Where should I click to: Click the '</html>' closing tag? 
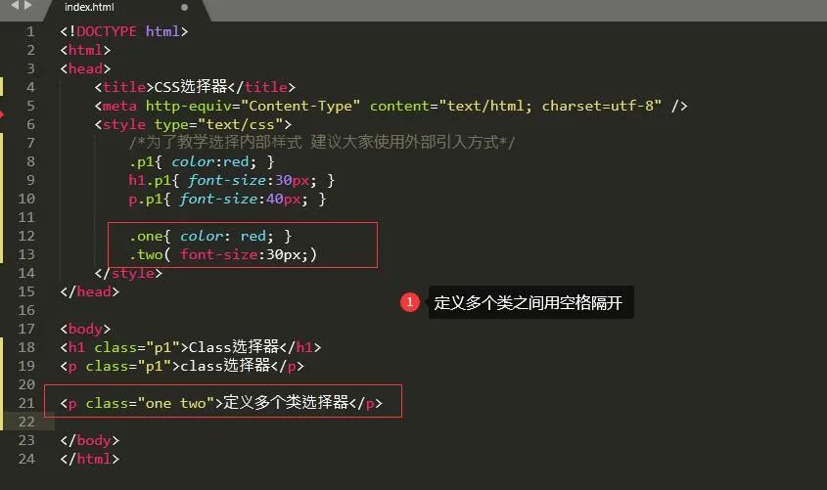click(90, 459)
